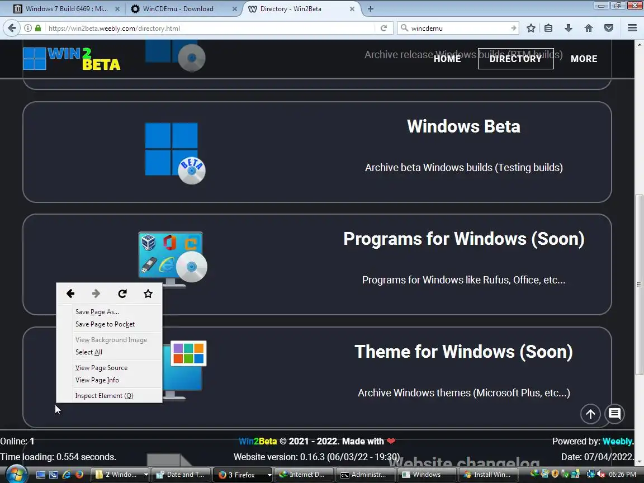644x483 pixels.
Task: Launch Firefox from quick launch icon
Action: tap(79, 475)
